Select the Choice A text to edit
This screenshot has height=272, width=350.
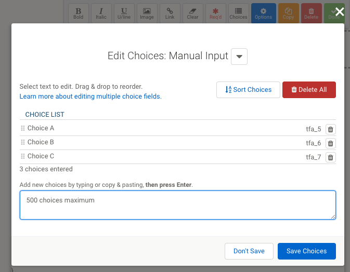41,128
